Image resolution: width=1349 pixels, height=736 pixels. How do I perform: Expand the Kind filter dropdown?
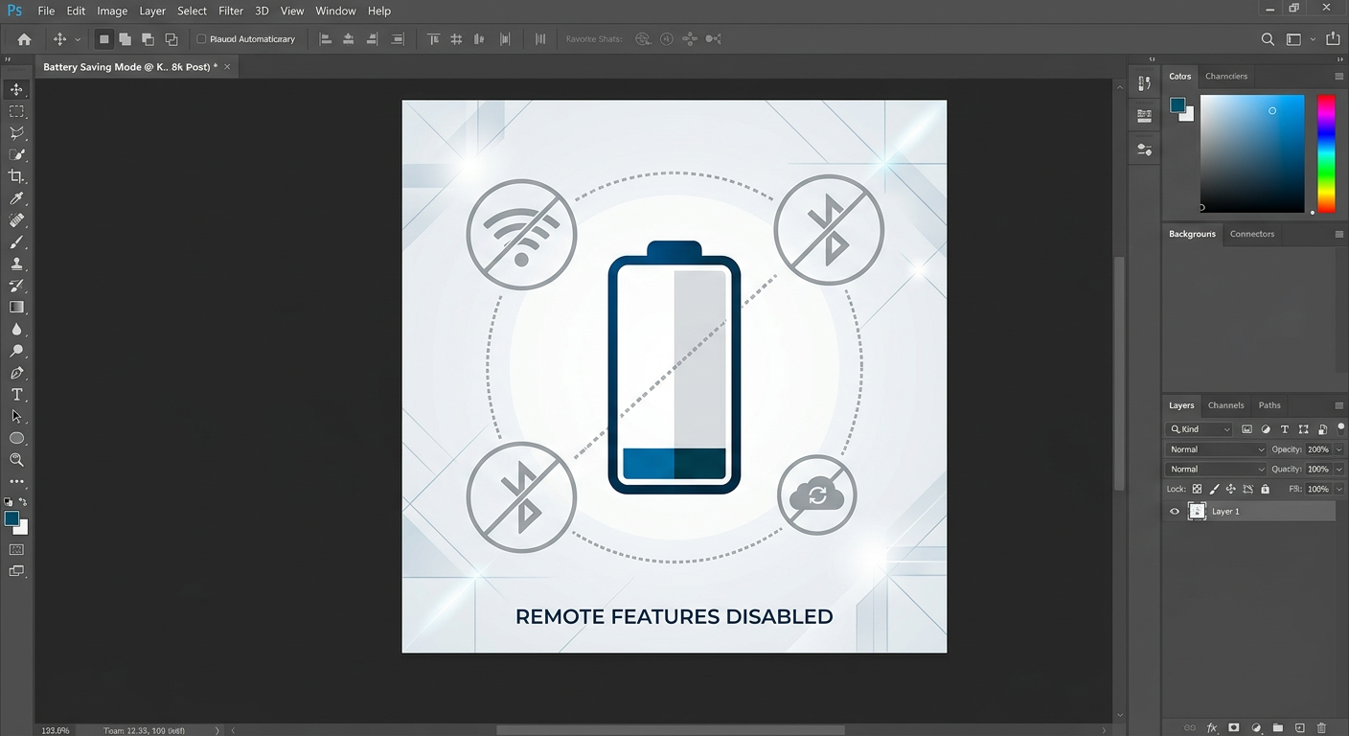1200,429
